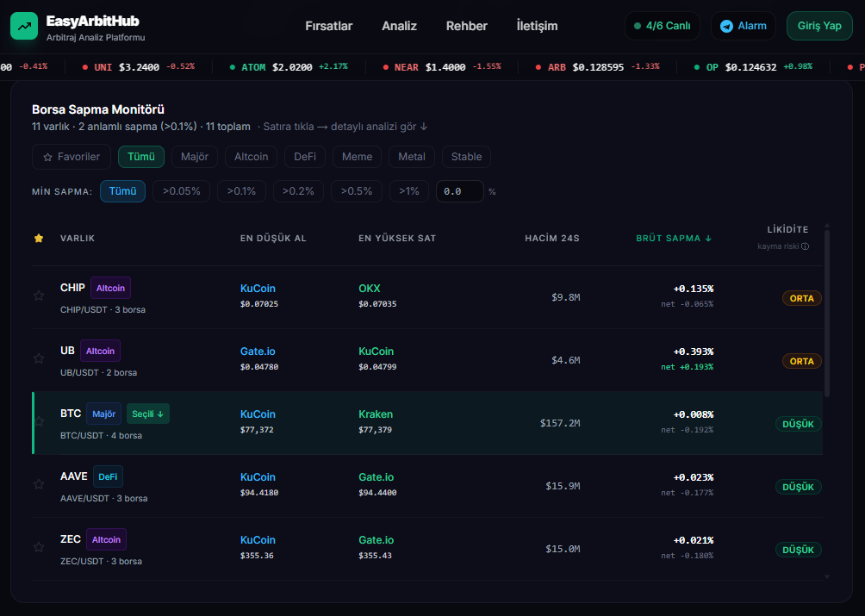Select the Tümü min sapma option
865x616 pixels.
pyautogui.click(x=122, y=191)
